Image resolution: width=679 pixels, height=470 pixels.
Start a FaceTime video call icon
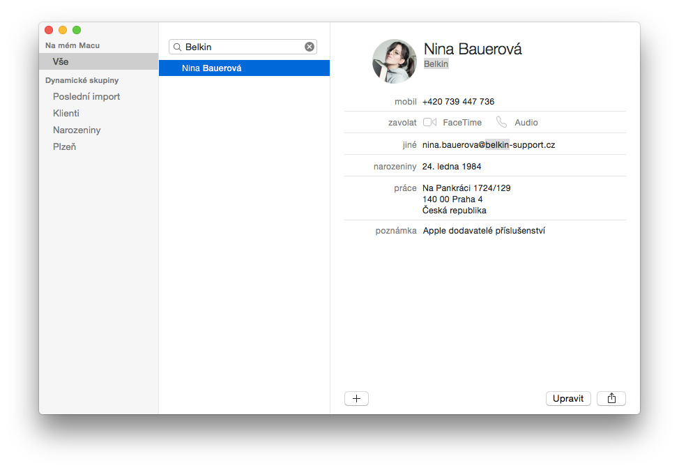(x=429, y=122)
